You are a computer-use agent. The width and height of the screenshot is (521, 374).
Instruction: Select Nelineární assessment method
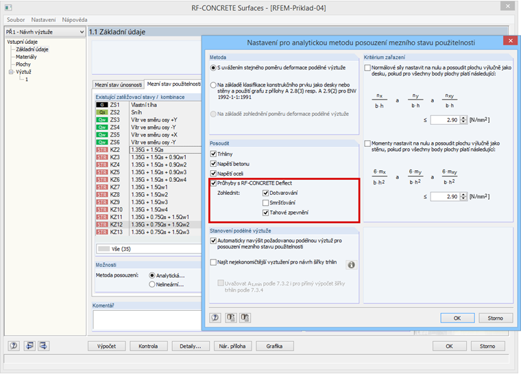click(152, 285)
